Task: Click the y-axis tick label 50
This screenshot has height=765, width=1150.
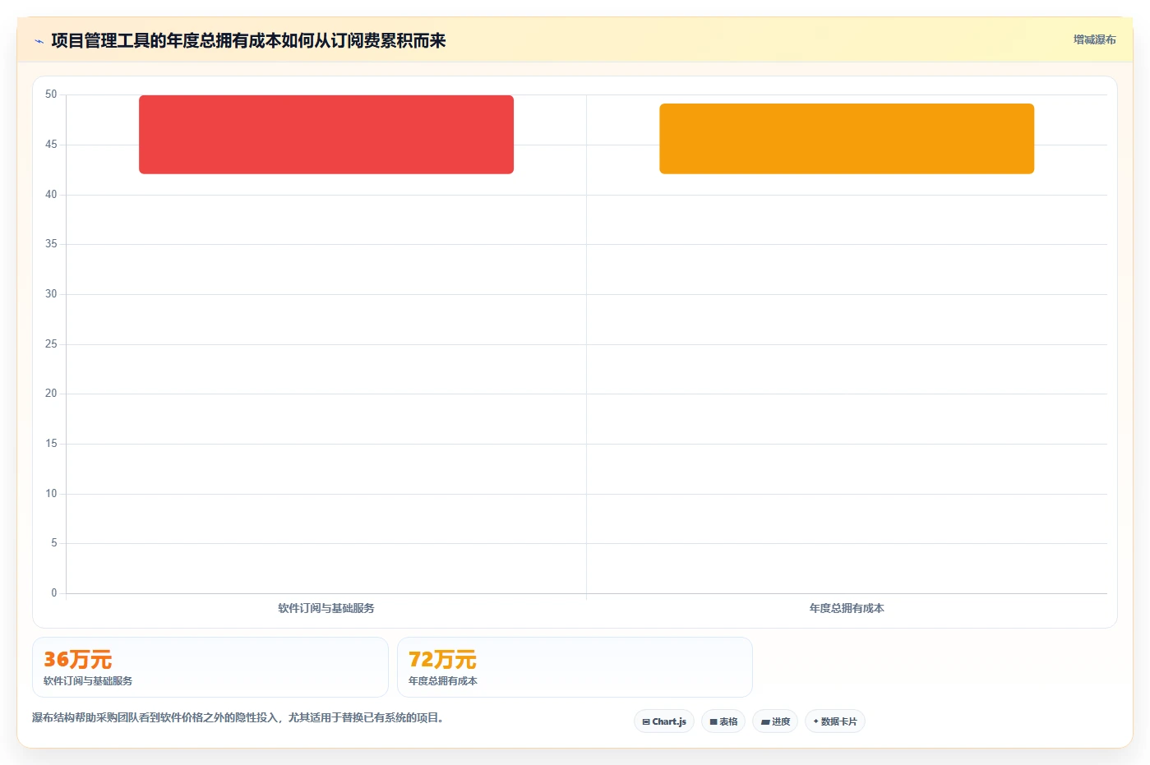Action: click(51, 94)
